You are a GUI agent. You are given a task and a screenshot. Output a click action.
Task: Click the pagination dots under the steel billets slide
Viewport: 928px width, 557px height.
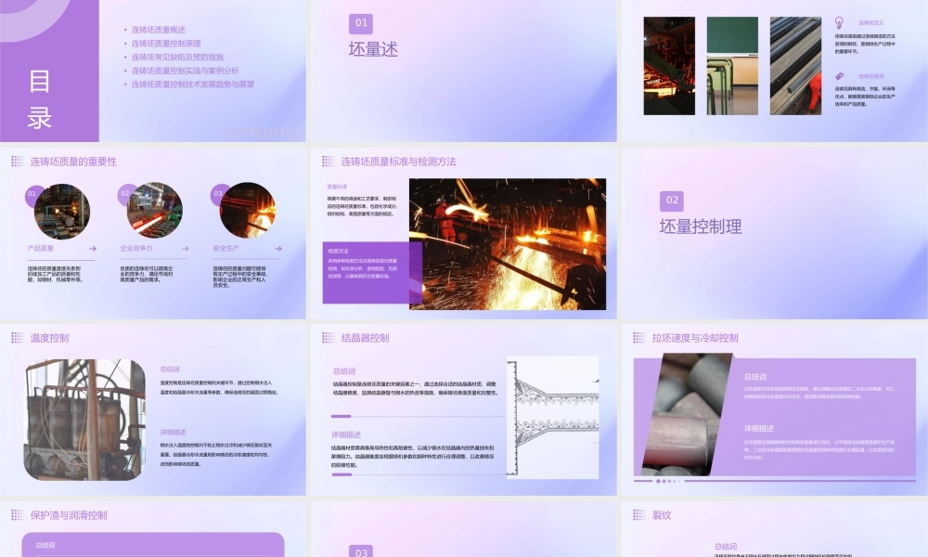point(669,481)
